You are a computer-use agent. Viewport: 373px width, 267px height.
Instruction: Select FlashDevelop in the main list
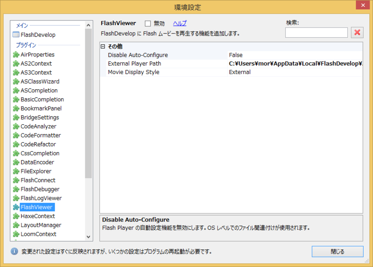38,34
